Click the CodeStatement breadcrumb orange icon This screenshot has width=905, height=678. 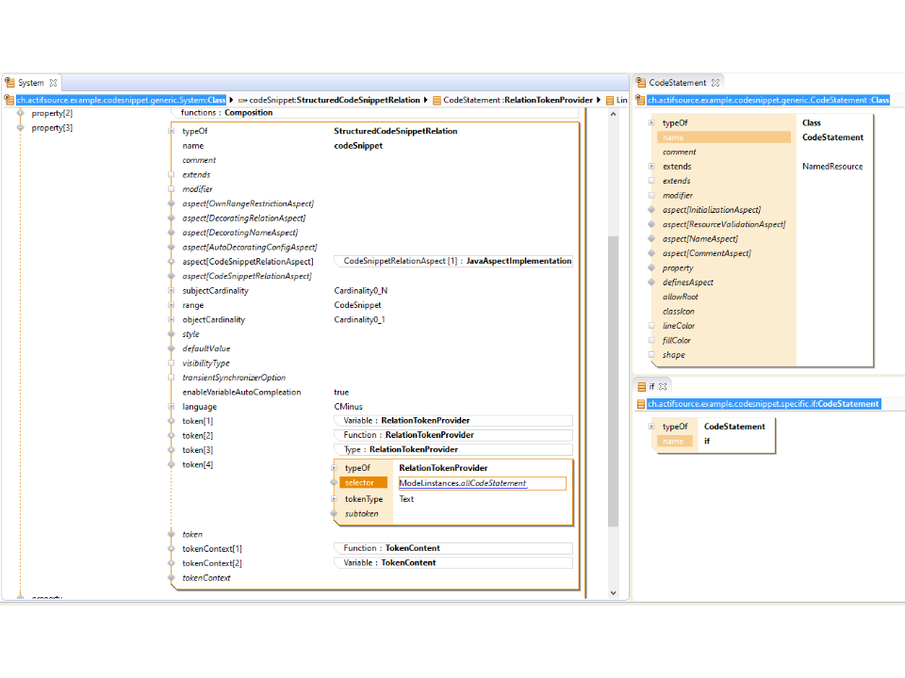pyautogui.click(x=436, y=100)
